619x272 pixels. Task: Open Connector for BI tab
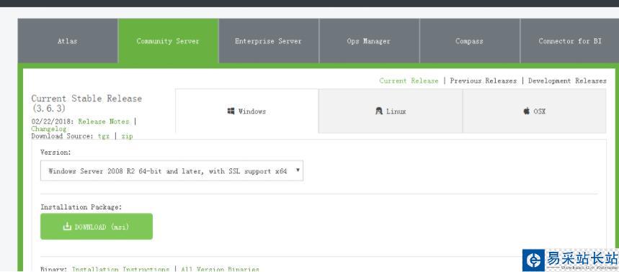click(570, 41)
